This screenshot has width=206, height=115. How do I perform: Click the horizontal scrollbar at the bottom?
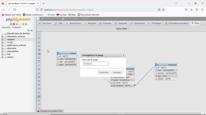click(102, 114)
